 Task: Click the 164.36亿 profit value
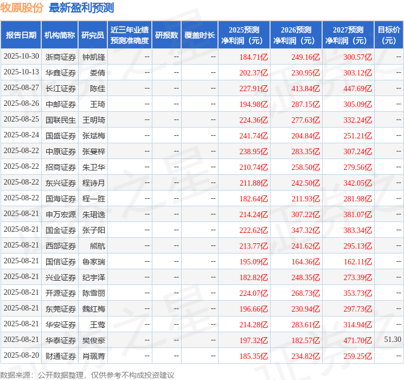306,262
